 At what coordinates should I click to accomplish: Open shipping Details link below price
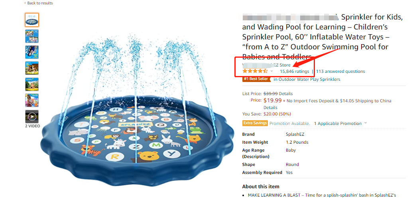[x=270, y=107]
